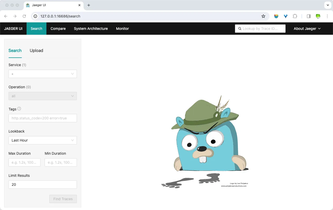Click the Tags help question mark icon
This screenshot has width=333, height=210.
[19, 109]
